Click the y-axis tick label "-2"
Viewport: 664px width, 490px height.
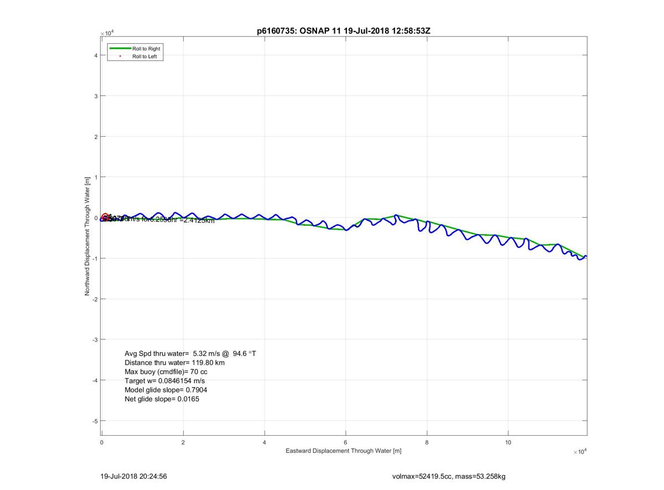tap(95, 299)
